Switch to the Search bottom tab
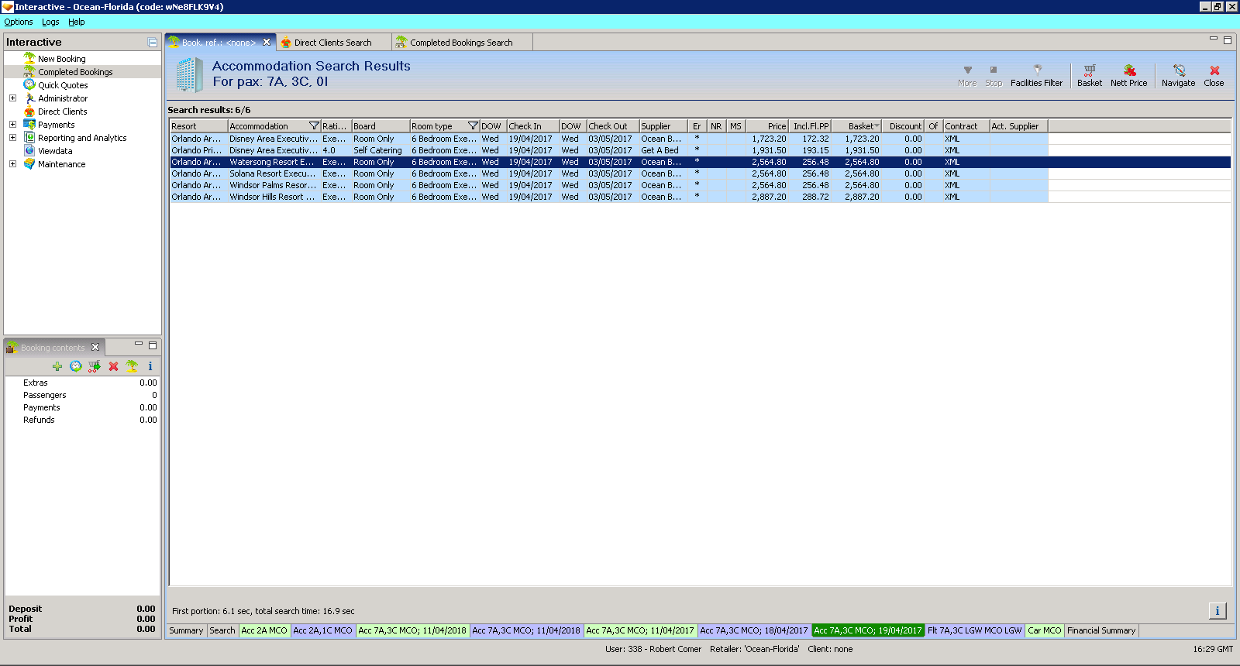 coord(222,630)
